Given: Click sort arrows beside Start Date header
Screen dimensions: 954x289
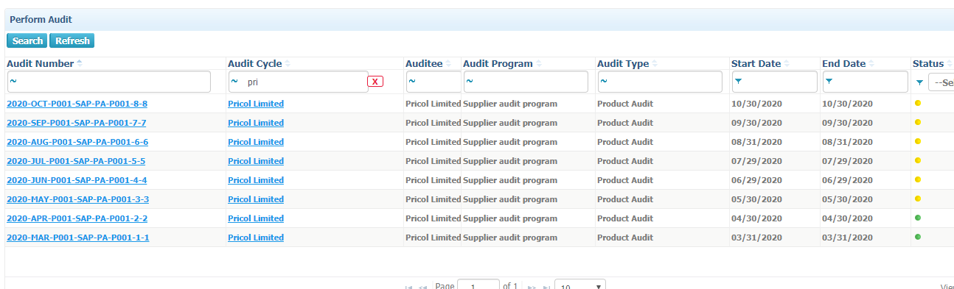Looking at the screenshot, I should (x=787, y=64).
